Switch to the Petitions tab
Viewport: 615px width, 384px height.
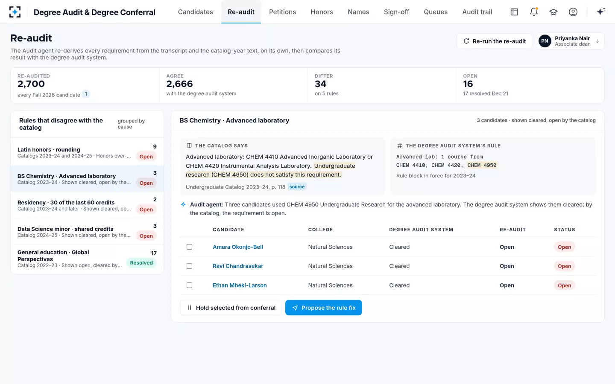[x=282, y=12]
